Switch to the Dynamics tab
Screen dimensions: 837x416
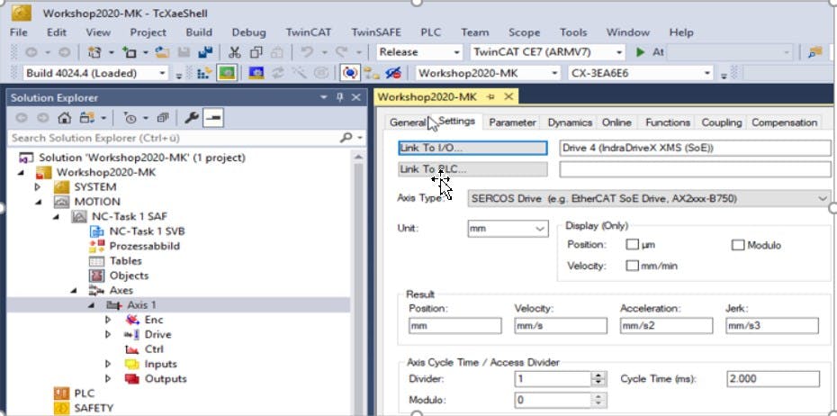coord(570,122)
